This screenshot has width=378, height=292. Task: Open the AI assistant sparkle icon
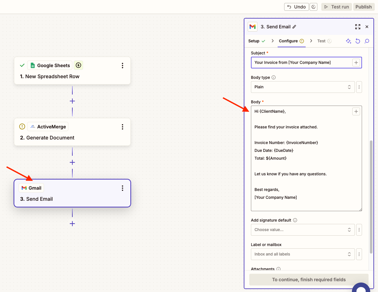(x=348, y=41)
